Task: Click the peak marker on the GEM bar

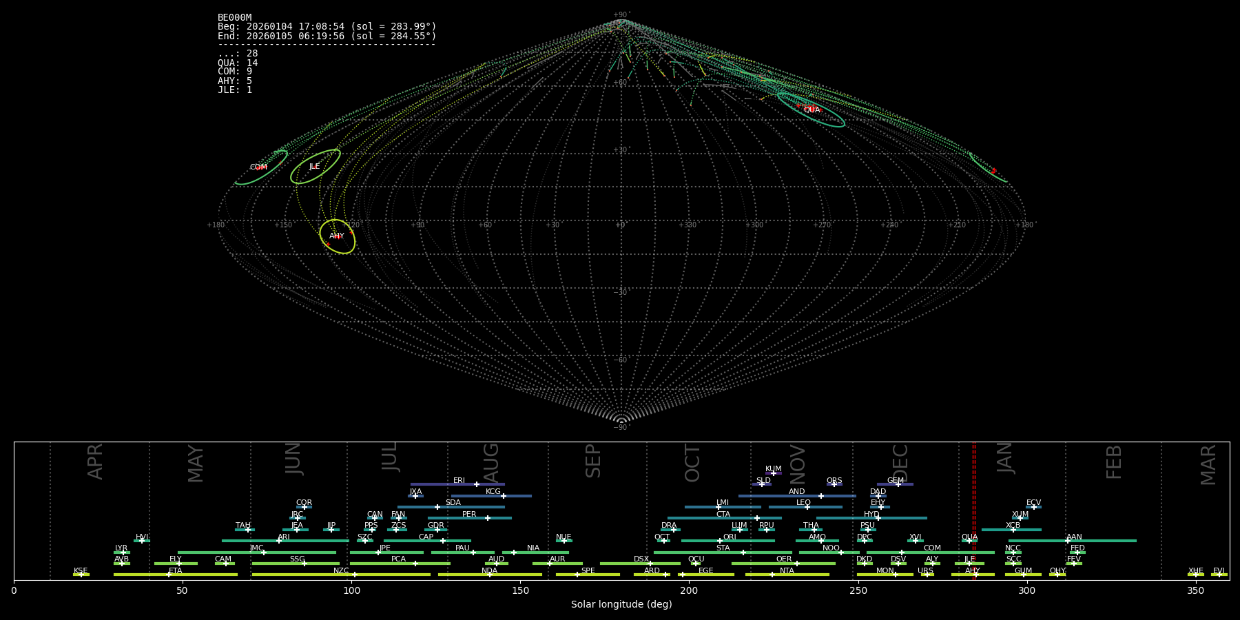Action: 898,484
